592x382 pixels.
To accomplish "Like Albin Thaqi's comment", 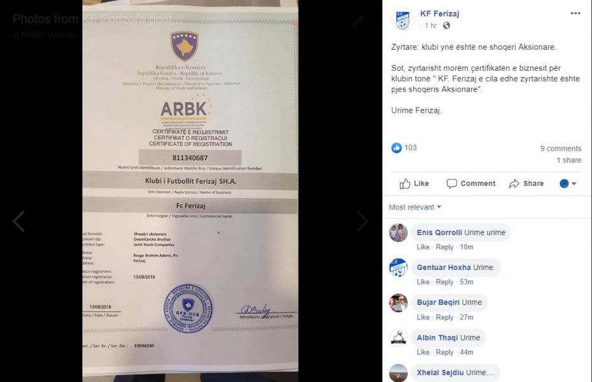I will tap(423, 352).
